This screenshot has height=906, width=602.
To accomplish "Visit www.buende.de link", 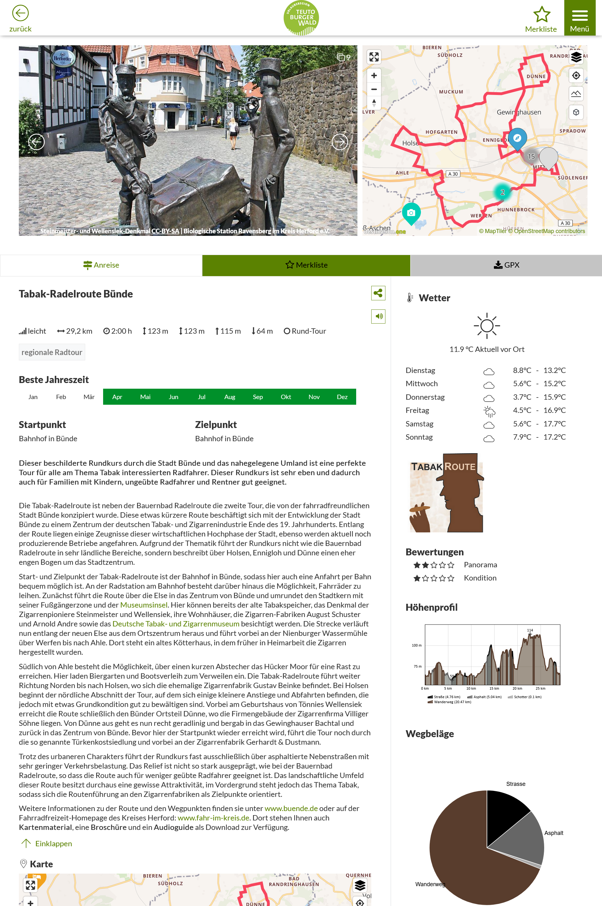I will point(291,809).
